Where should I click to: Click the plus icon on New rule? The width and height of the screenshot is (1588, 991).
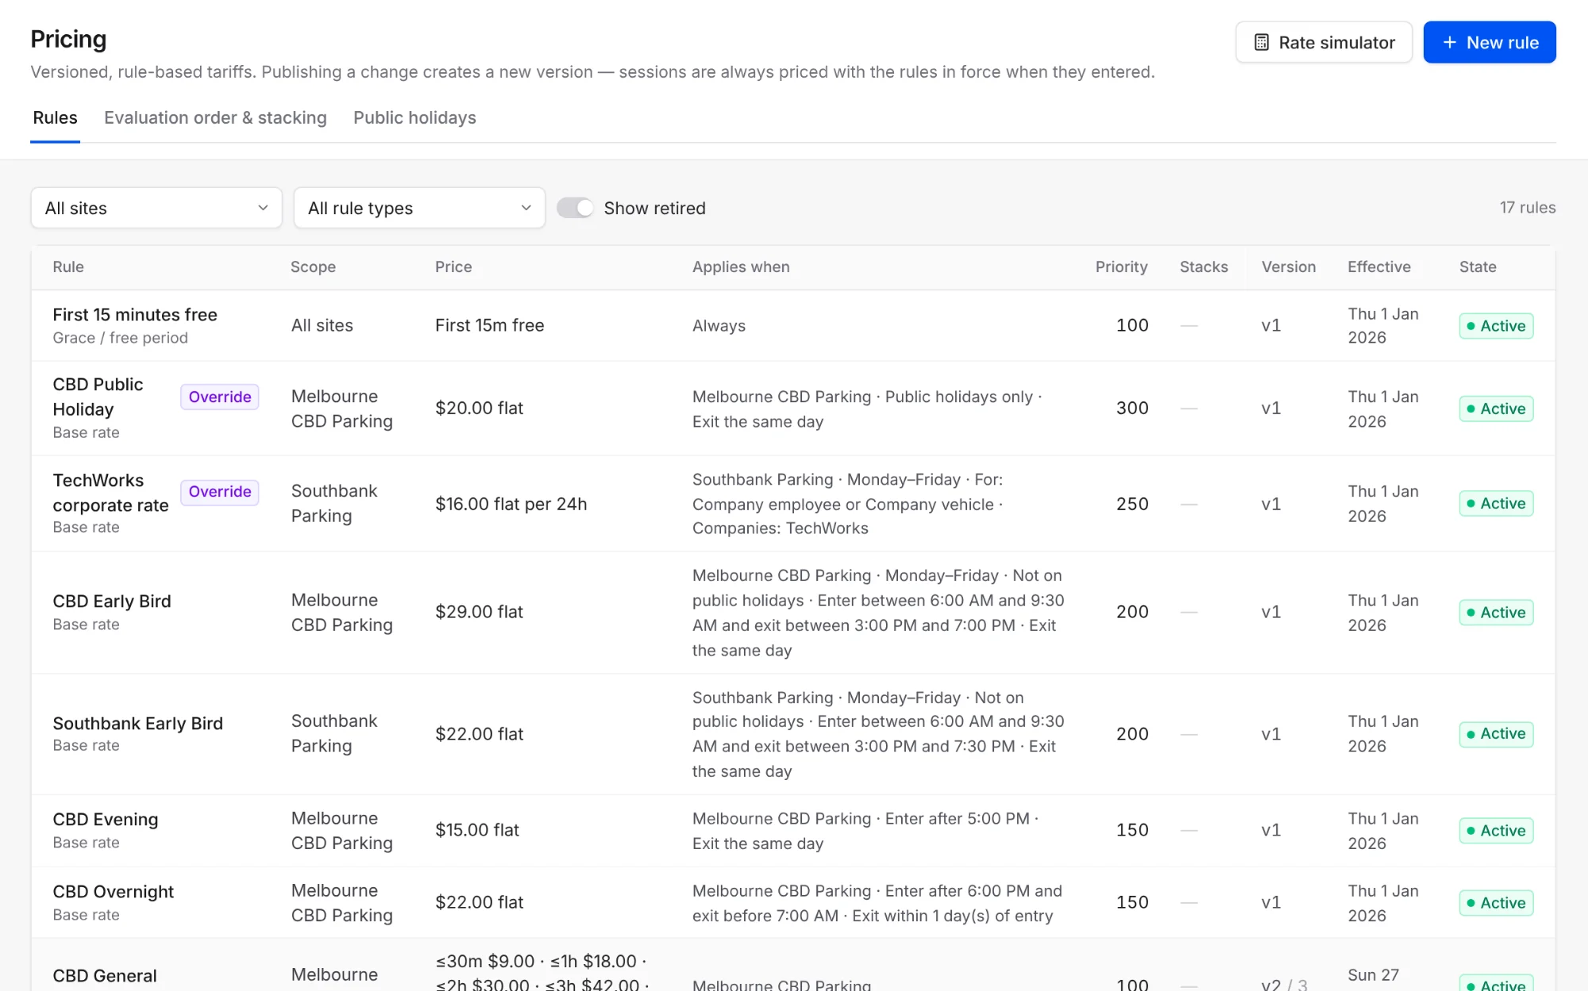1450,42
